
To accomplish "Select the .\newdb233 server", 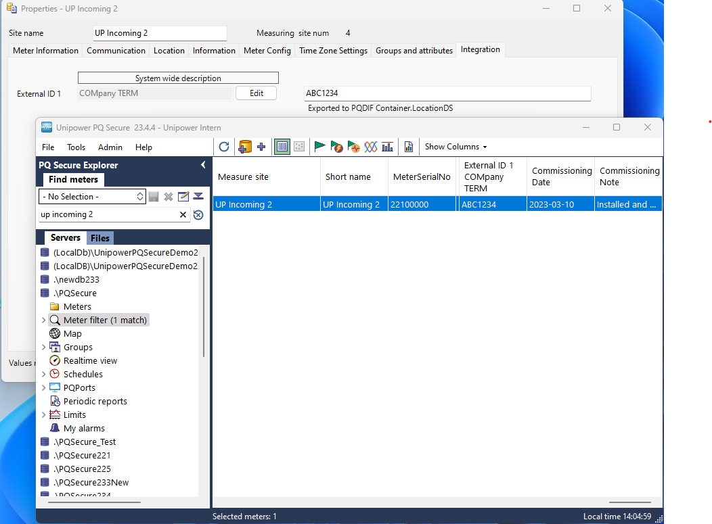I will (x=76, y=279).
